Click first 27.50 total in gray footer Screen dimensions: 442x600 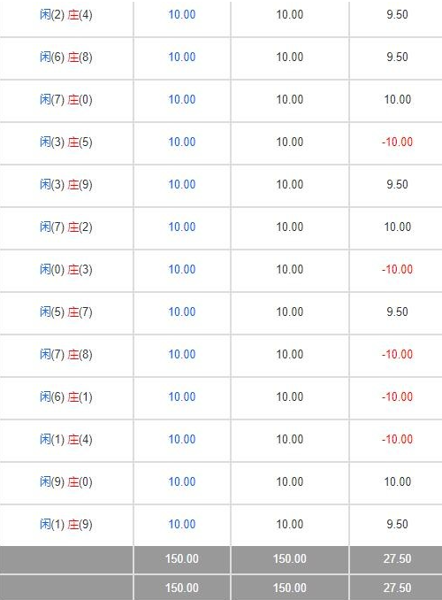click(397, 558)
